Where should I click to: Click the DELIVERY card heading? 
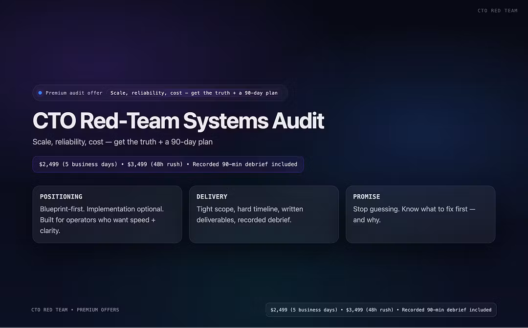click(x=212, y=197)
